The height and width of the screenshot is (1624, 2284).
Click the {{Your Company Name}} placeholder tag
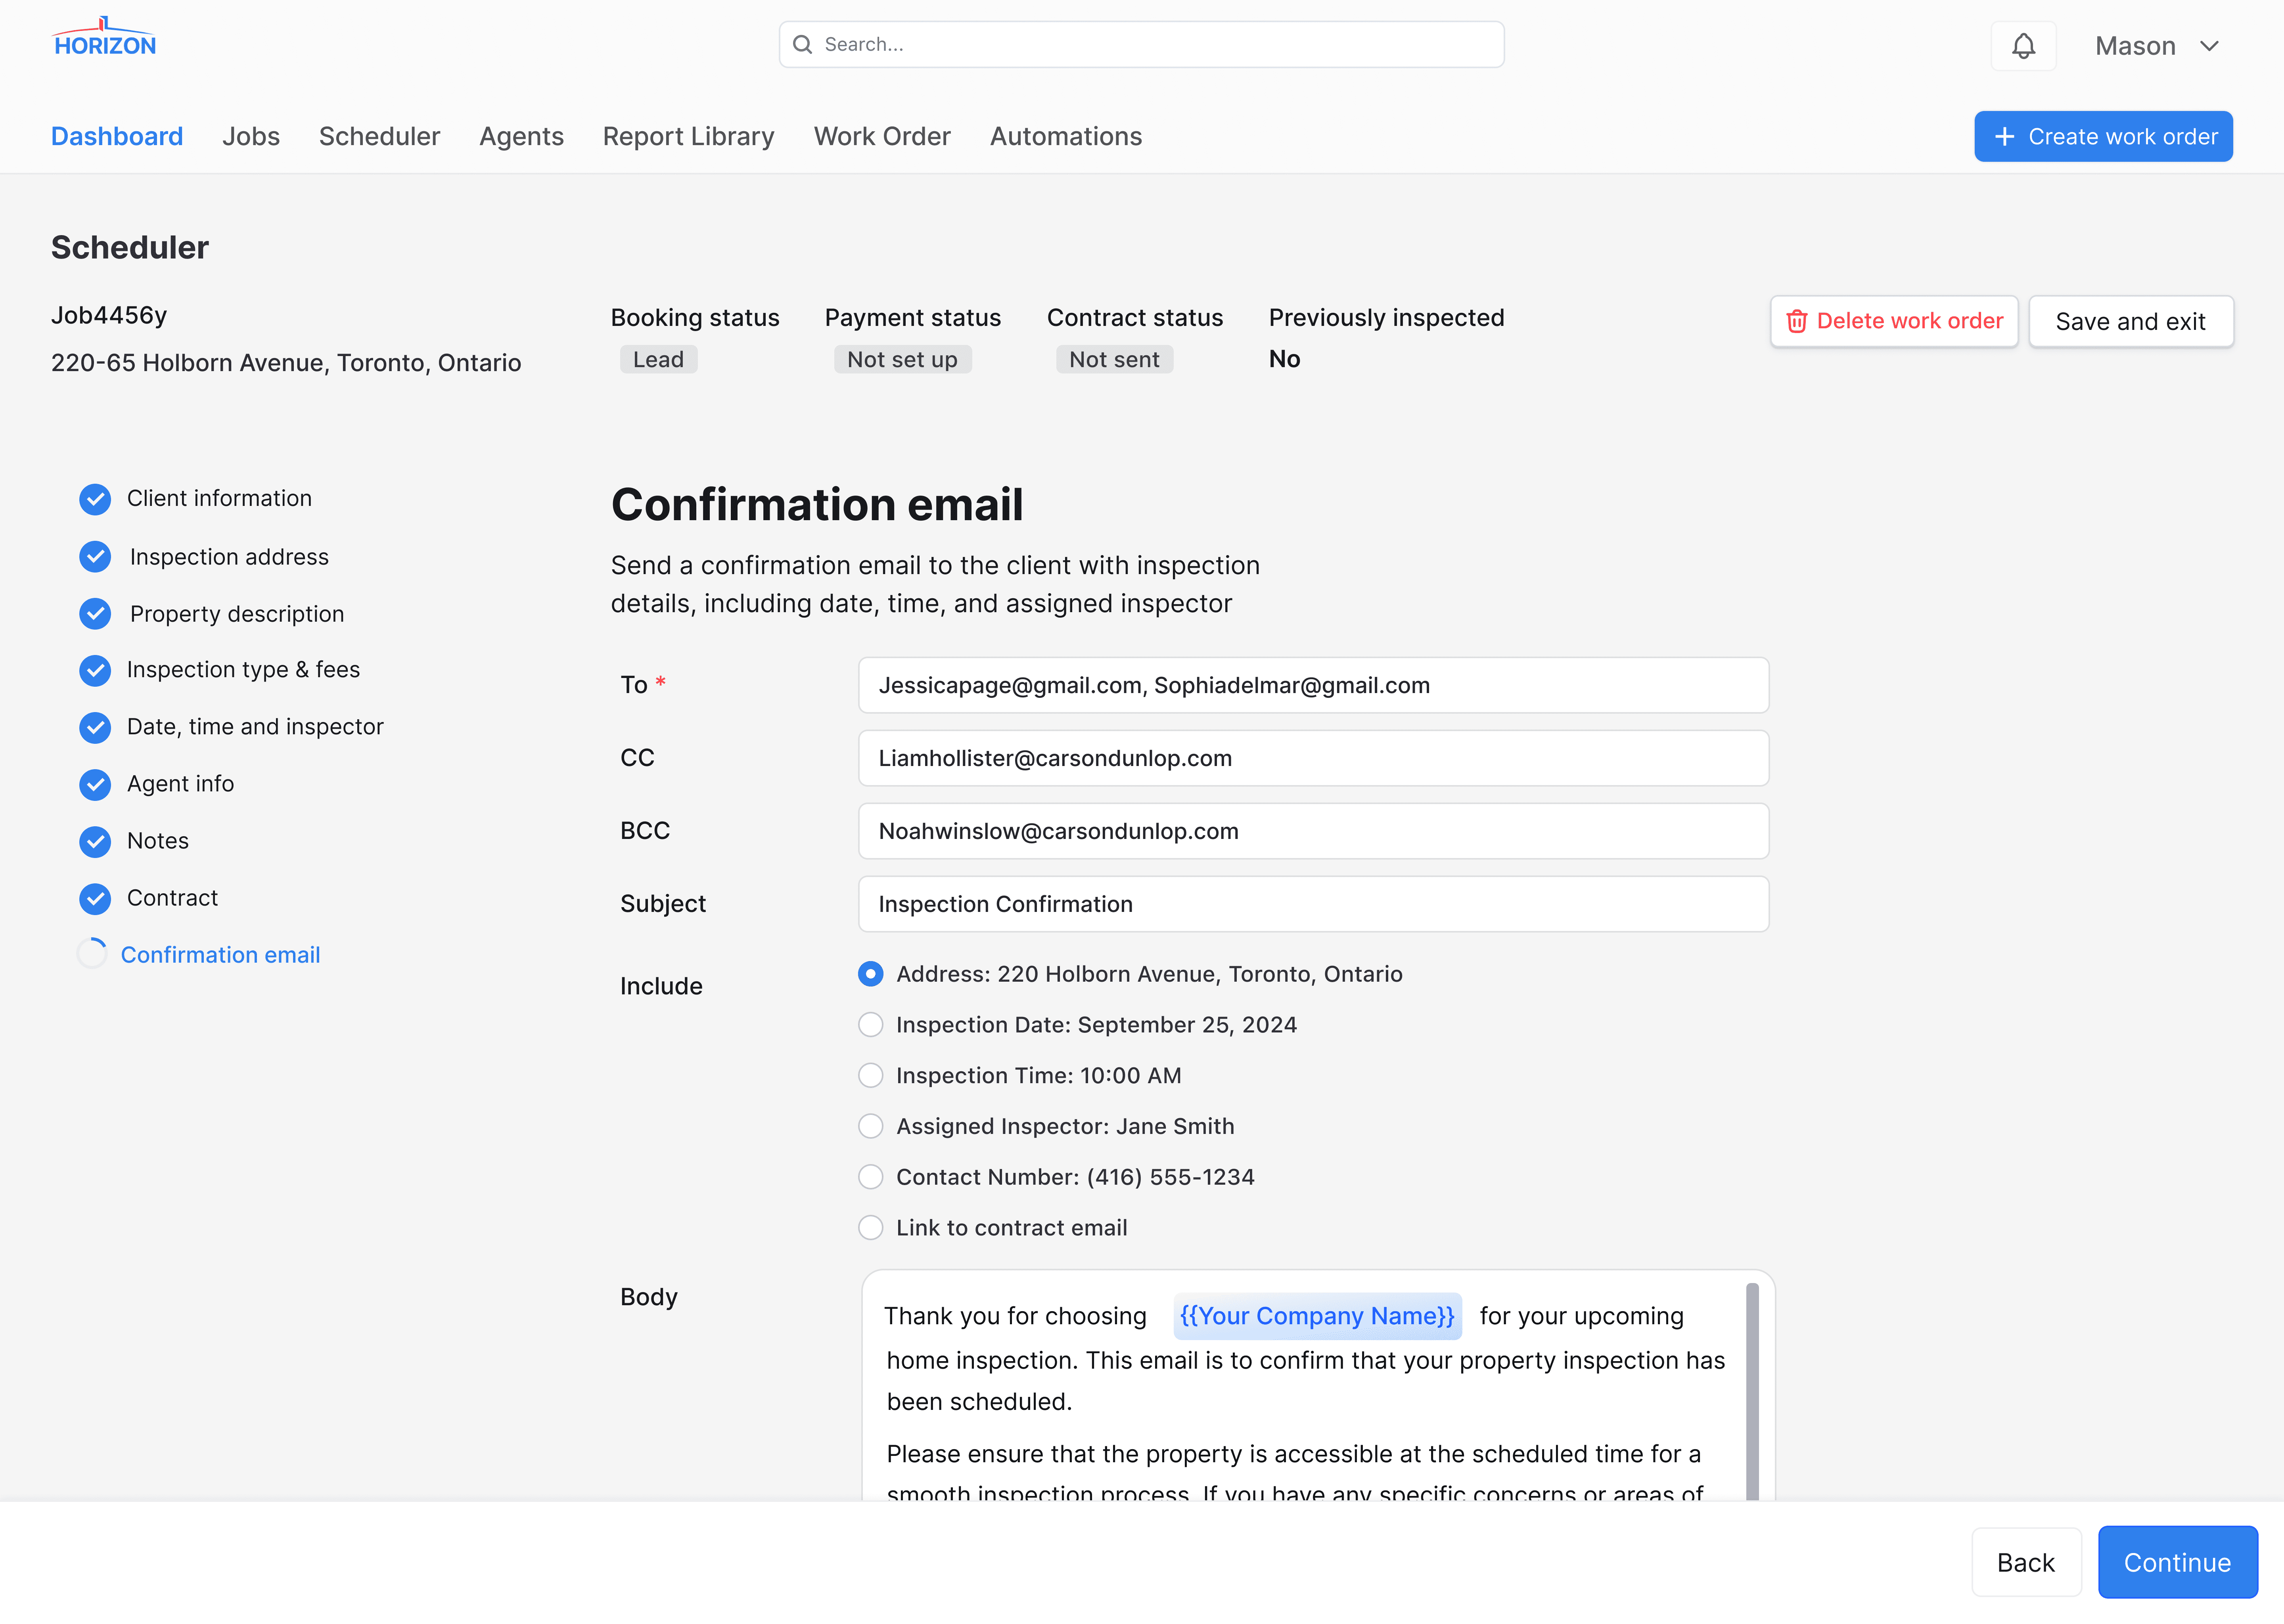tap(1317, 1316)
